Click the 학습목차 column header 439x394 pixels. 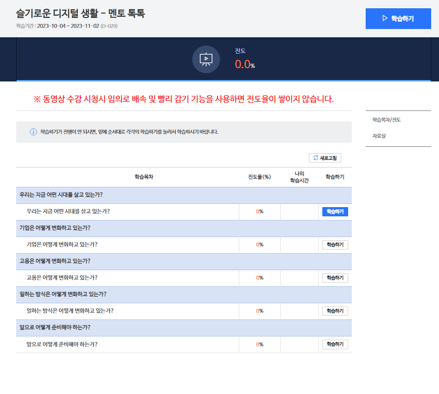tap(144, 177)
